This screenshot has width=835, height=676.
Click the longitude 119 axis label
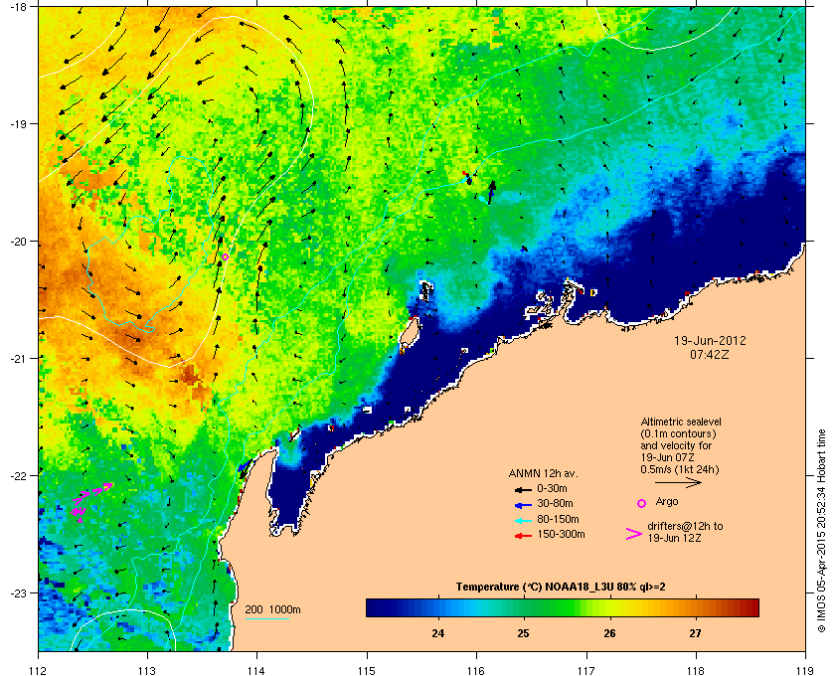805,671
